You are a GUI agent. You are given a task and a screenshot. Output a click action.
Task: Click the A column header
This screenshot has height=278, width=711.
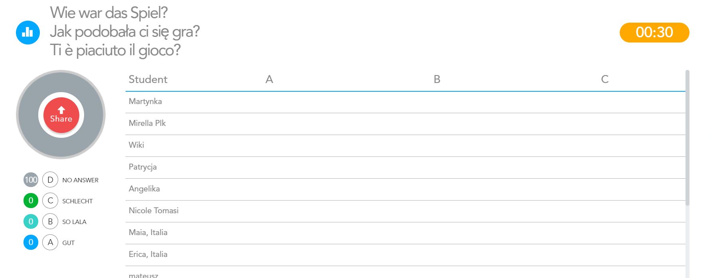tap(269, 79)
